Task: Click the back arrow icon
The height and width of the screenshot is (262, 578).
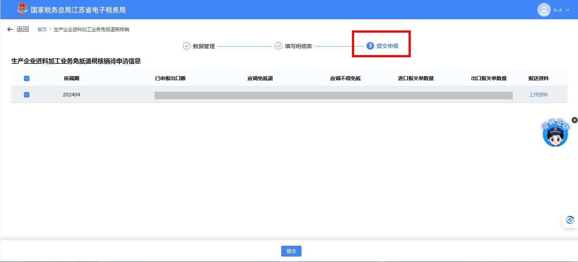Action: point(10,29)
